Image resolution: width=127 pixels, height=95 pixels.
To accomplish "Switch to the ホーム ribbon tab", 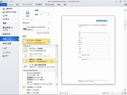I will pyautogui.click(x=11, y=4).
